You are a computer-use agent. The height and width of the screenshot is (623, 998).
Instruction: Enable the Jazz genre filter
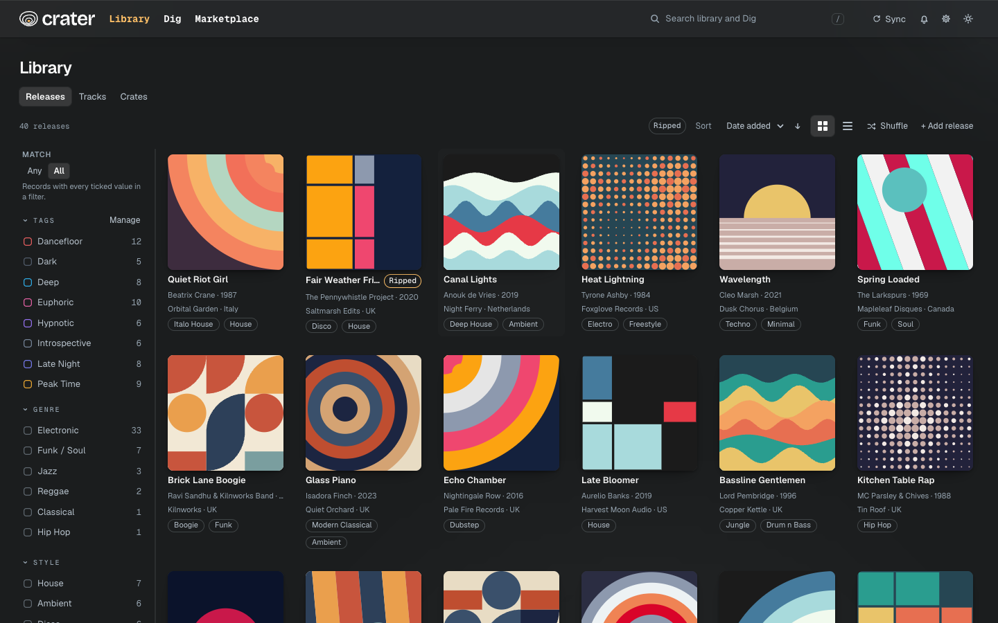click(x=28, y=471)
